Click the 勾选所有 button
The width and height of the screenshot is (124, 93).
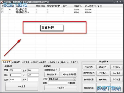[x=89, y=67]
